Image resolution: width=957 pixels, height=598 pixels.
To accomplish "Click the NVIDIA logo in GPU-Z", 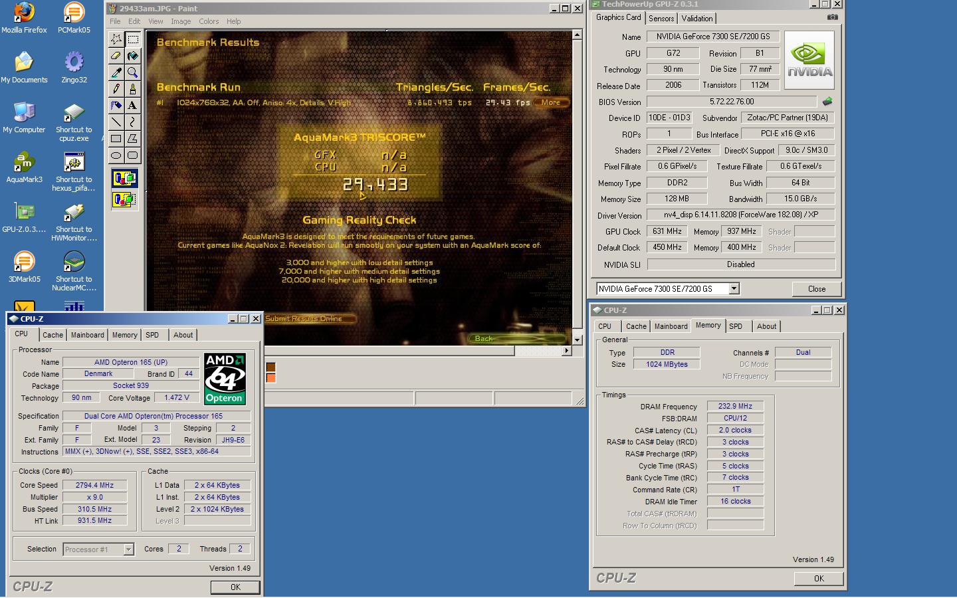I will coord(809,60).
